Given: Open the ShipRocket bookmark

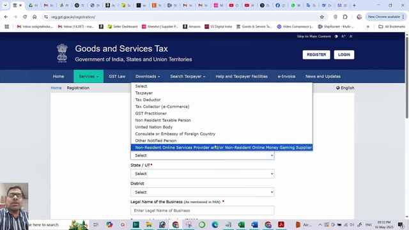Looking at the screenshot, I should click(336, 27).
